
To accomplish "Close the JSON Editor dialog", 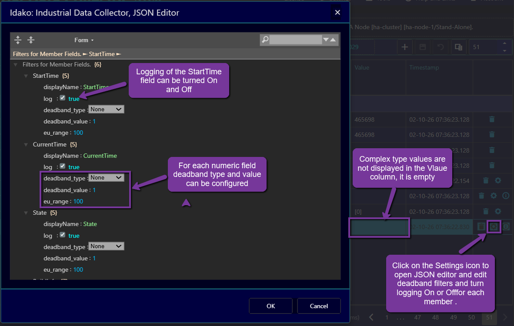I will coord(337,13).
